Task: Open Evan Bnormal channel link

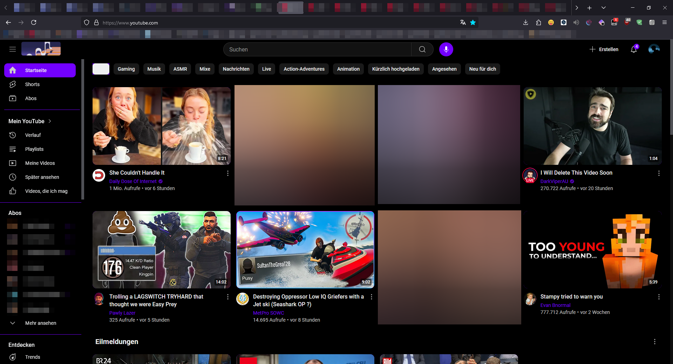Action: pos(555,305)
